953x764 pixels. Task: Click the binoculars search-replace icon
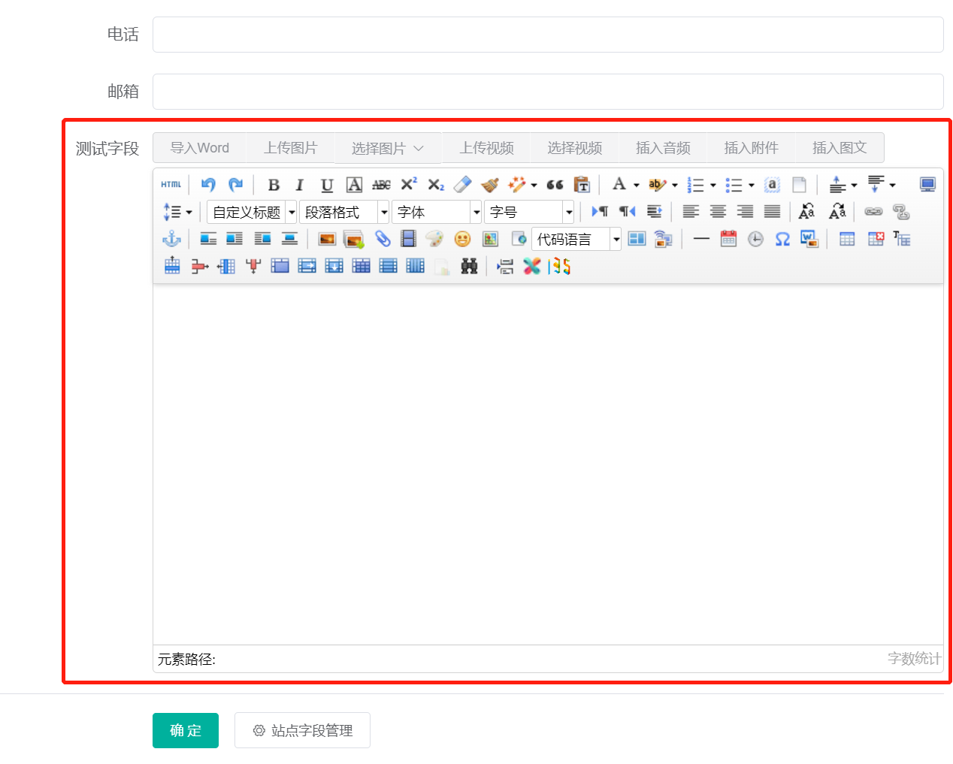click(469, 266)
